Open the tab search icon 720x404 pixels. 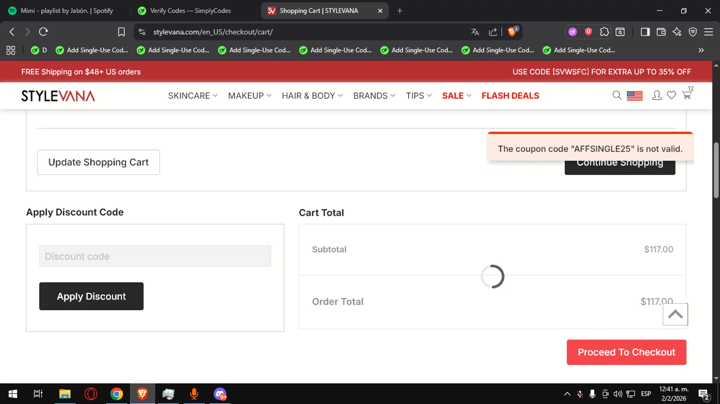pyautogui.click(x=620, y=32)
